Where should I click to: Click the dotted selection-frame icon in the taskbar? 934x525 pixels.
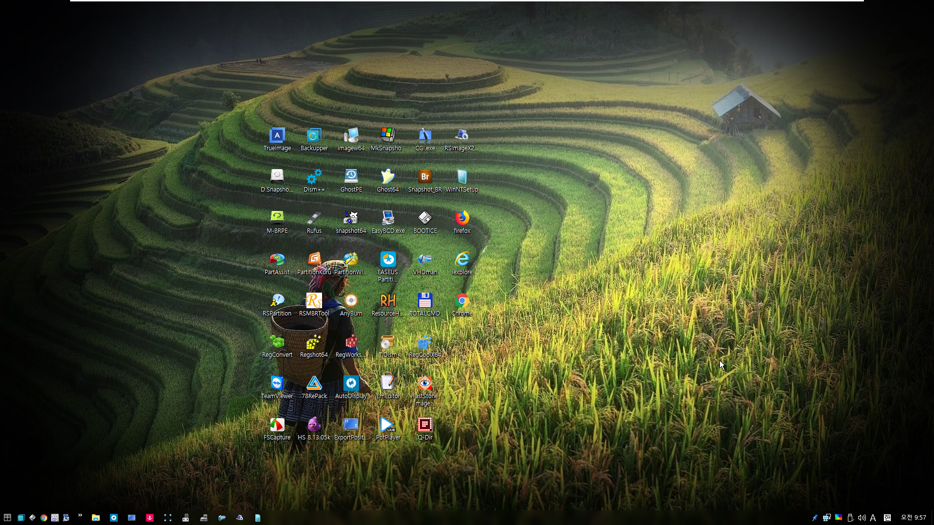168,518
